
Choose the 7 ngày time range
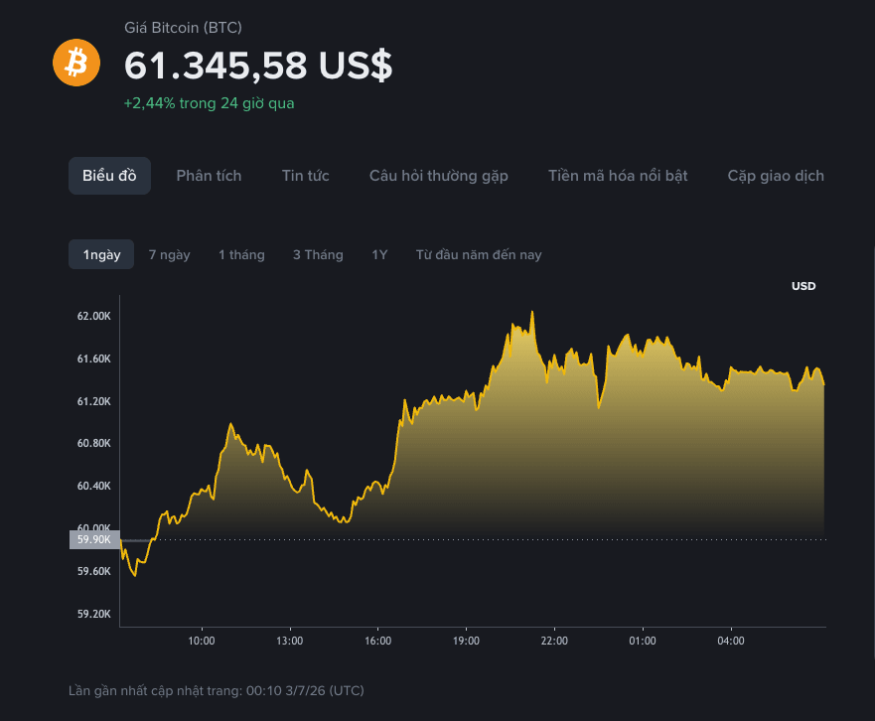169,255
